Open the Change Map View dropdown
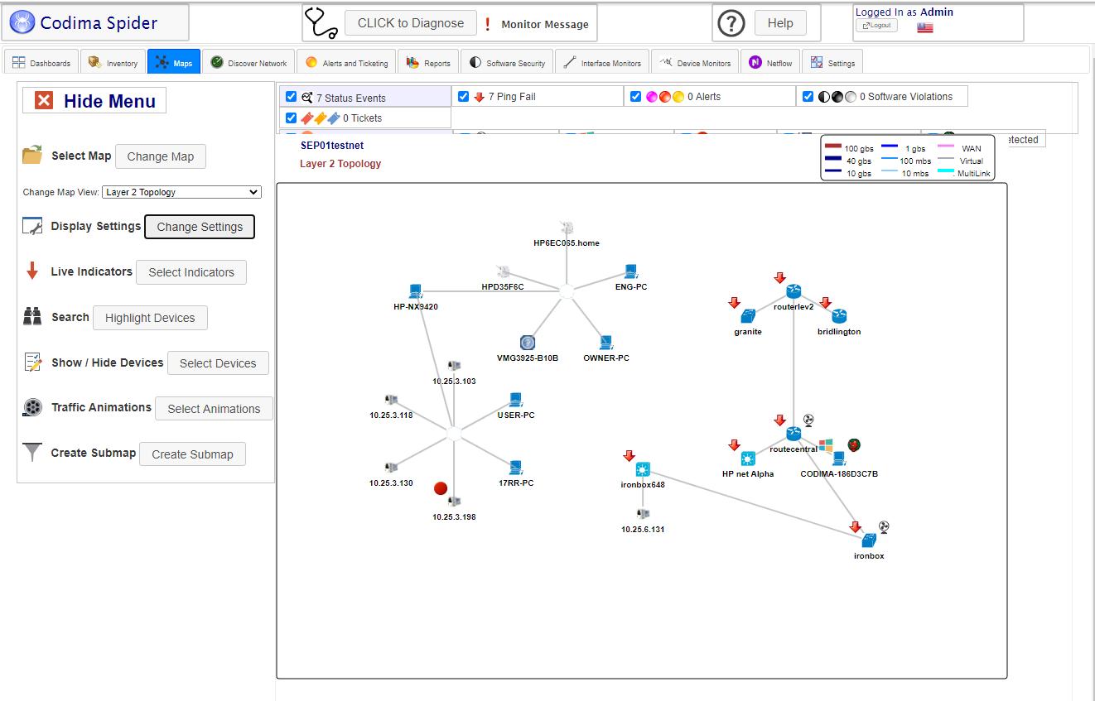This screenshot has width=1095, height=701. pyautogui.click(x=182, y=192)
